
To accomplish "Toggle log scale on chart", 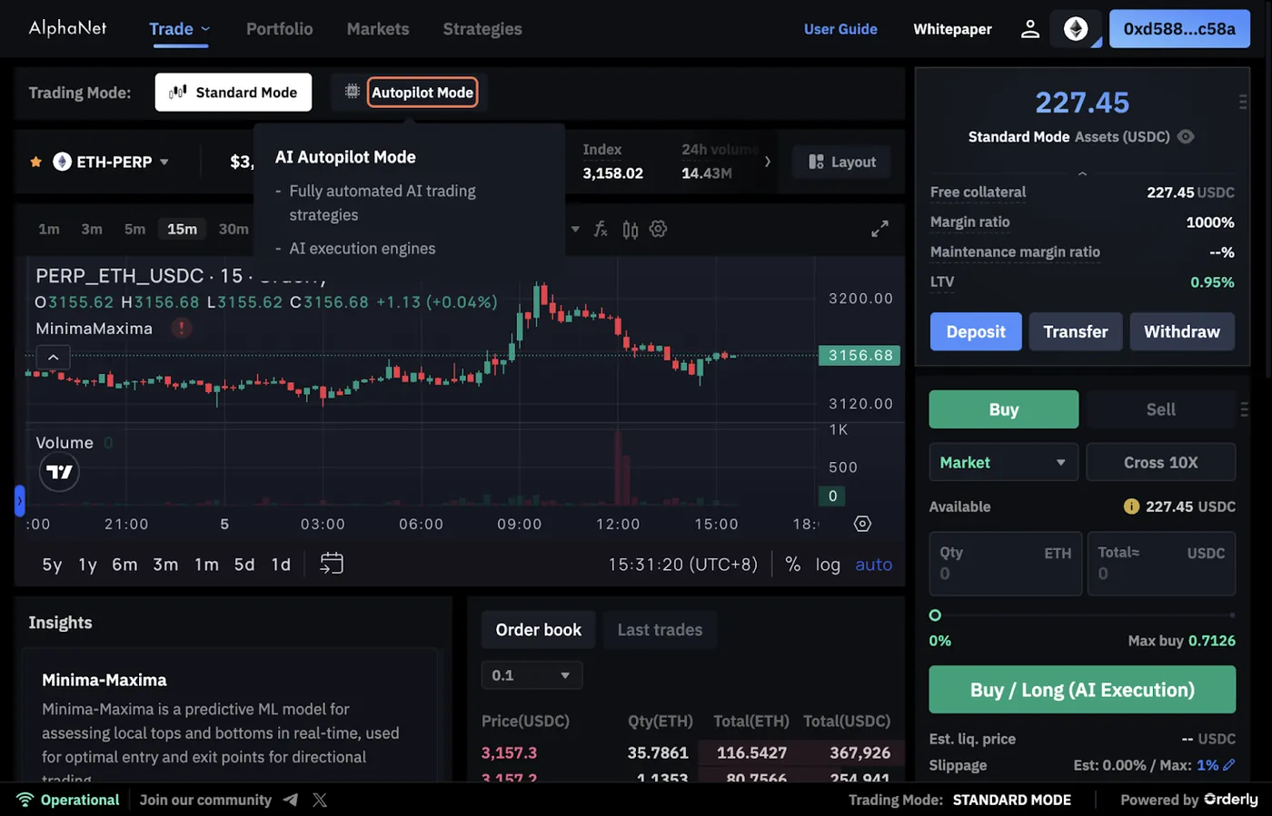I will 828,565.
